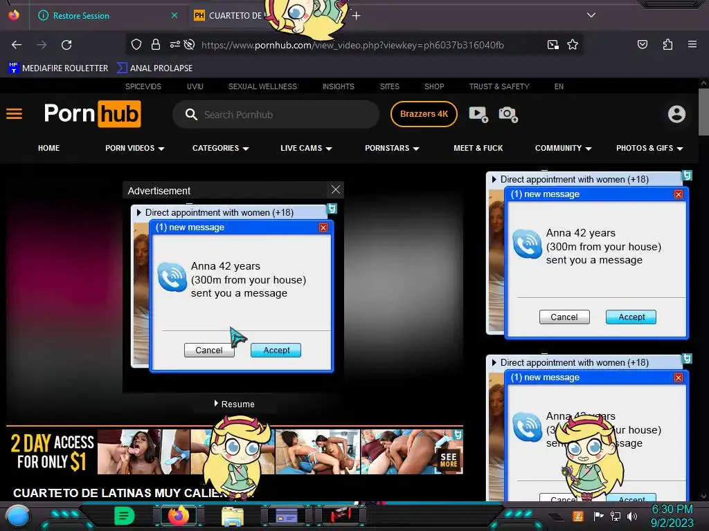Viewport: 709px width, 531px height.
Task: Expand the PORN VIDEOS dropdown
Action: 135,148
